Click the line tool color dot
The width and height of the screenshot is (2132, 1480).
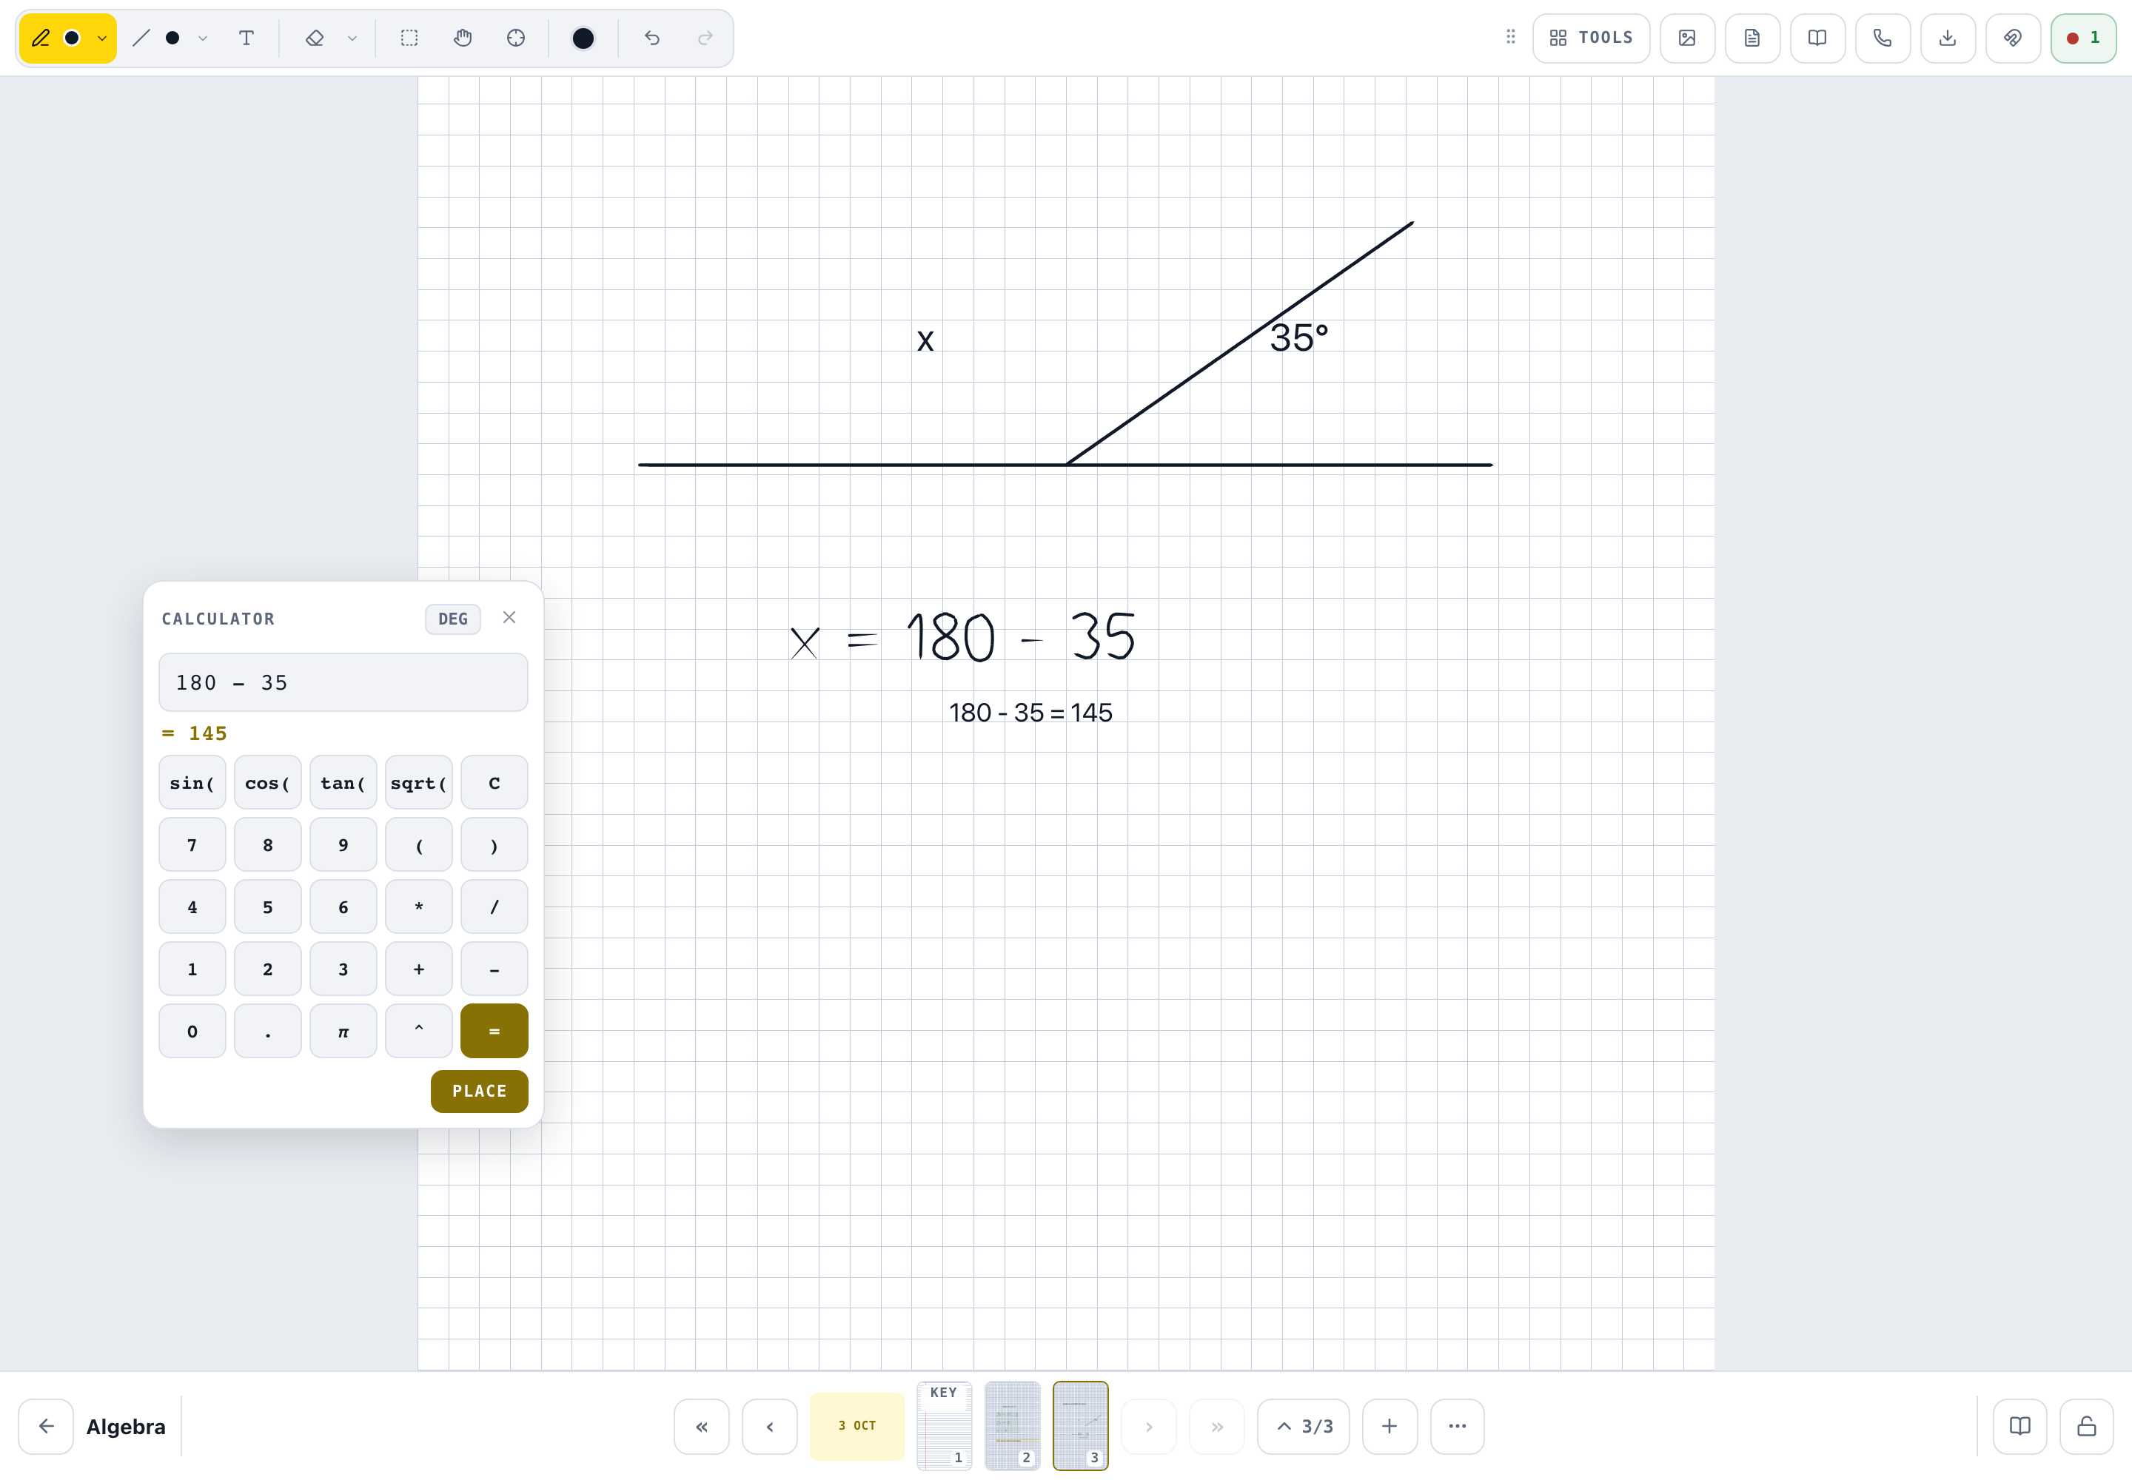pos(172,38)
